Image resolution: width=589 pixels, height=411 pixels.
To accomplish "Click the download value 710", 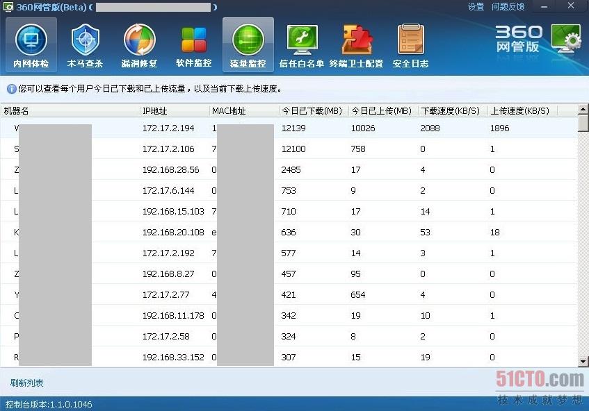I will pos(289,212).
